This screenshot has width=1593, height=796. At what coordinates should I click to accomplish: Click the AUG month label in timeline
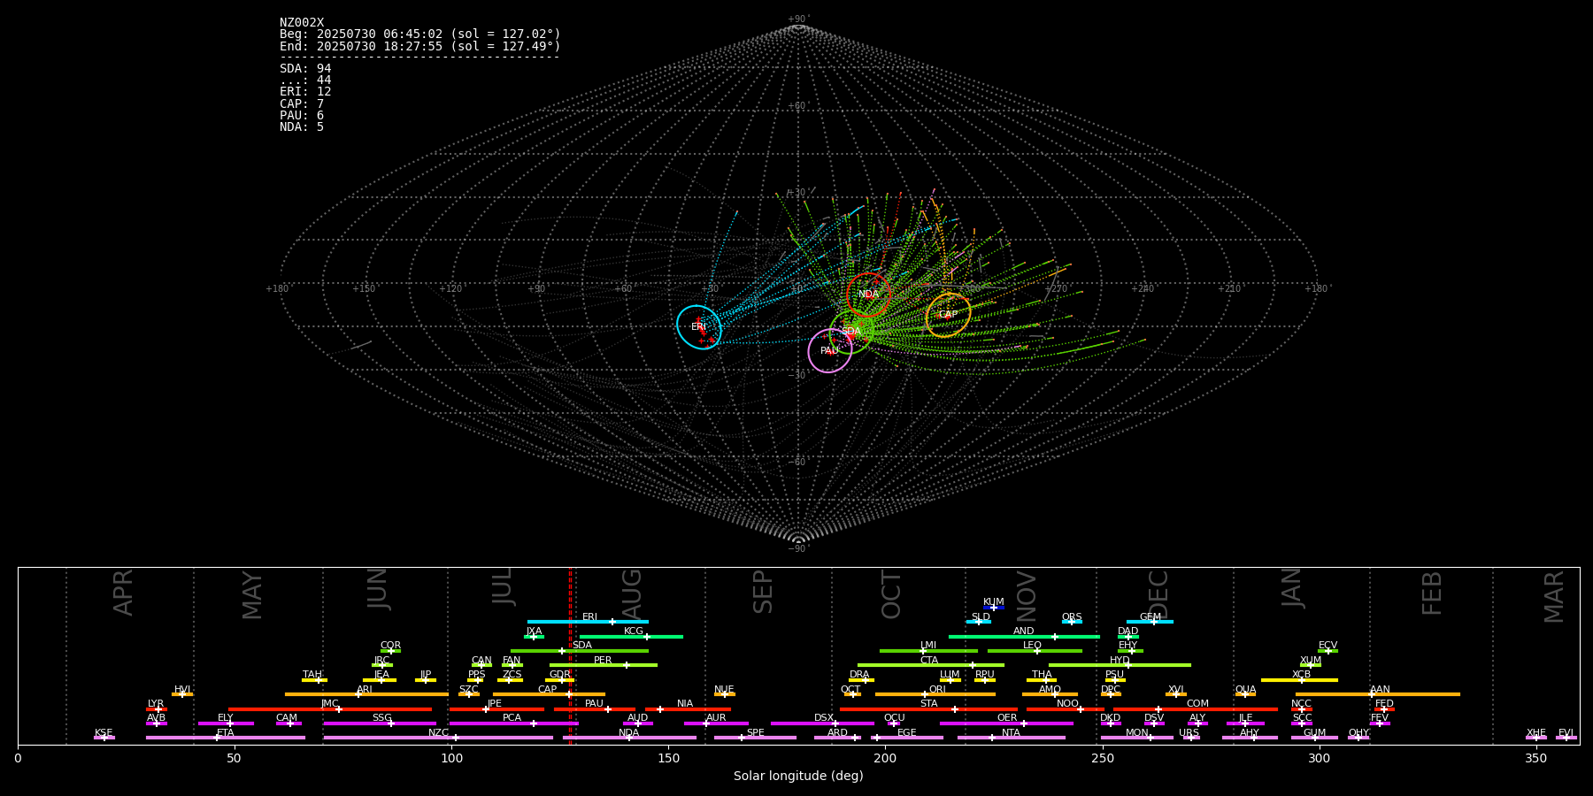(x=632, y=594)
